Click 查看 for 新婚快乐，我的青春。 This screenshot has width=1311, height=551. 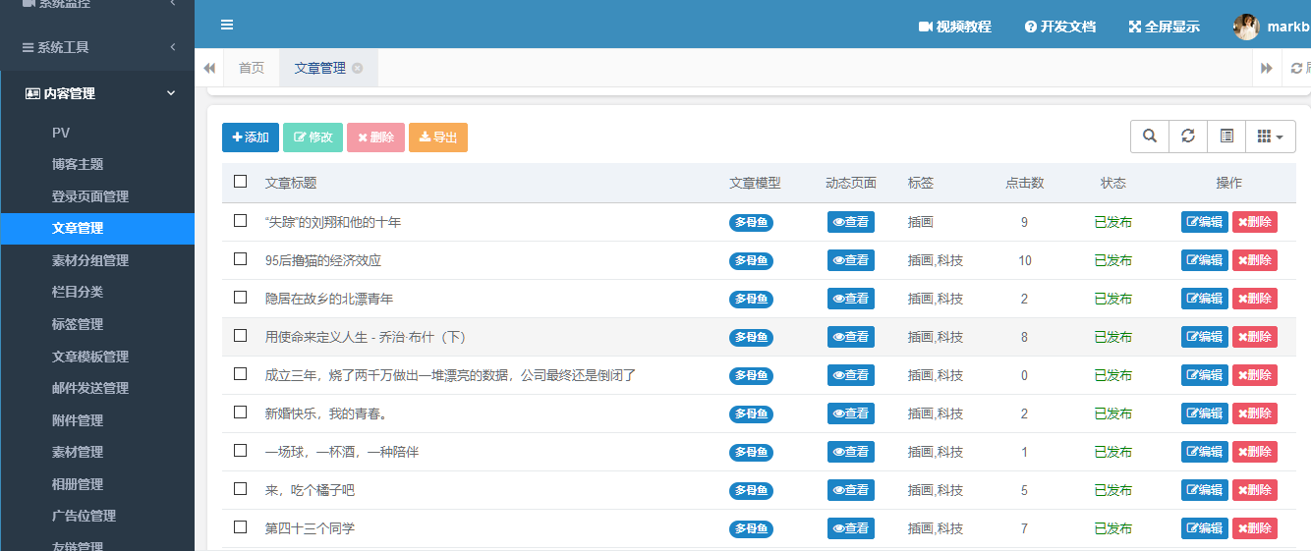click(851, 413)
